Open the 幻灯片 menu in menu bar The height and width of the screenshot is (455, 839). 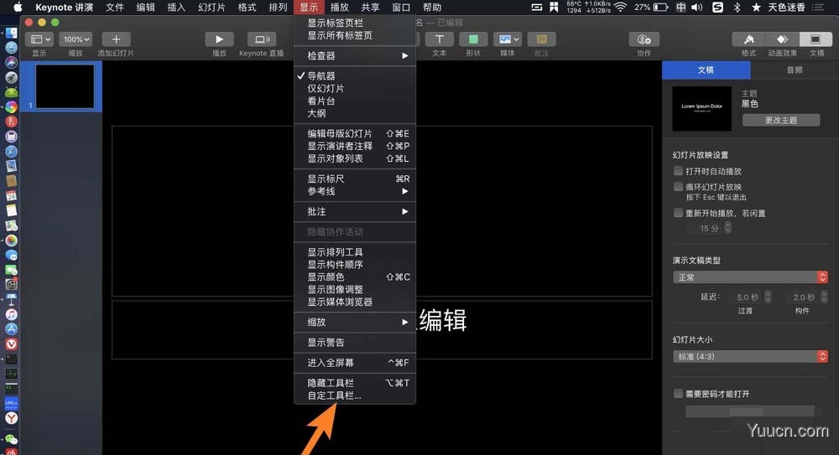coord(211,7)
